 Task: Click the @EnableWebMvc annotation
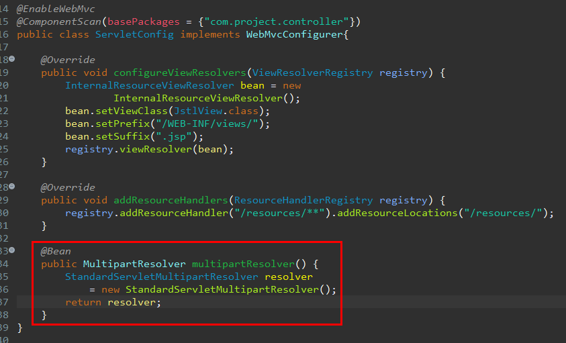(x=56, y=9)
